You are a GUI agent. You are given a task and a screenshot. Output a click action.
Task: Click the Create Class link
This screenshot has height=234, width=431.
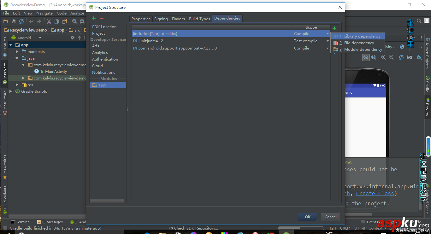(375, 194)
